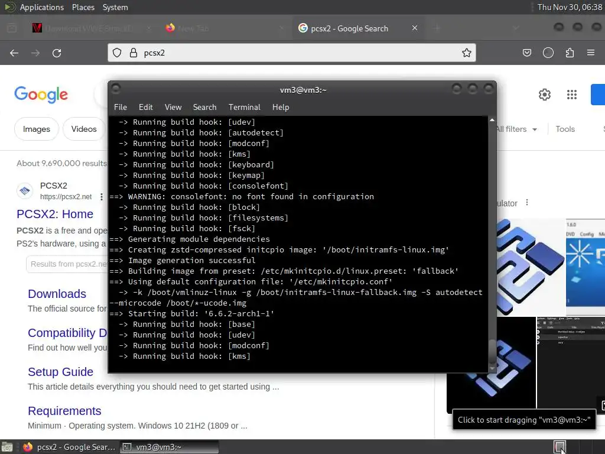Viewport: 605px width, 454px height.
Task: Click the workspace switcher icon in the bottom panel
Action: point(560,447)
